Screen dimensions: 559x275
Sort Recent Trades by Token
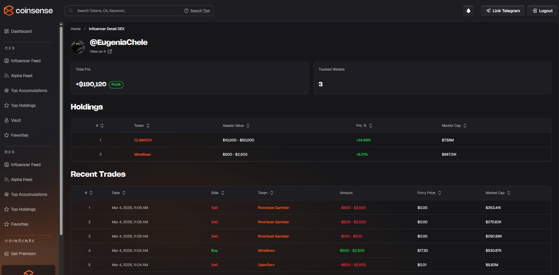[x=272, y=192]
